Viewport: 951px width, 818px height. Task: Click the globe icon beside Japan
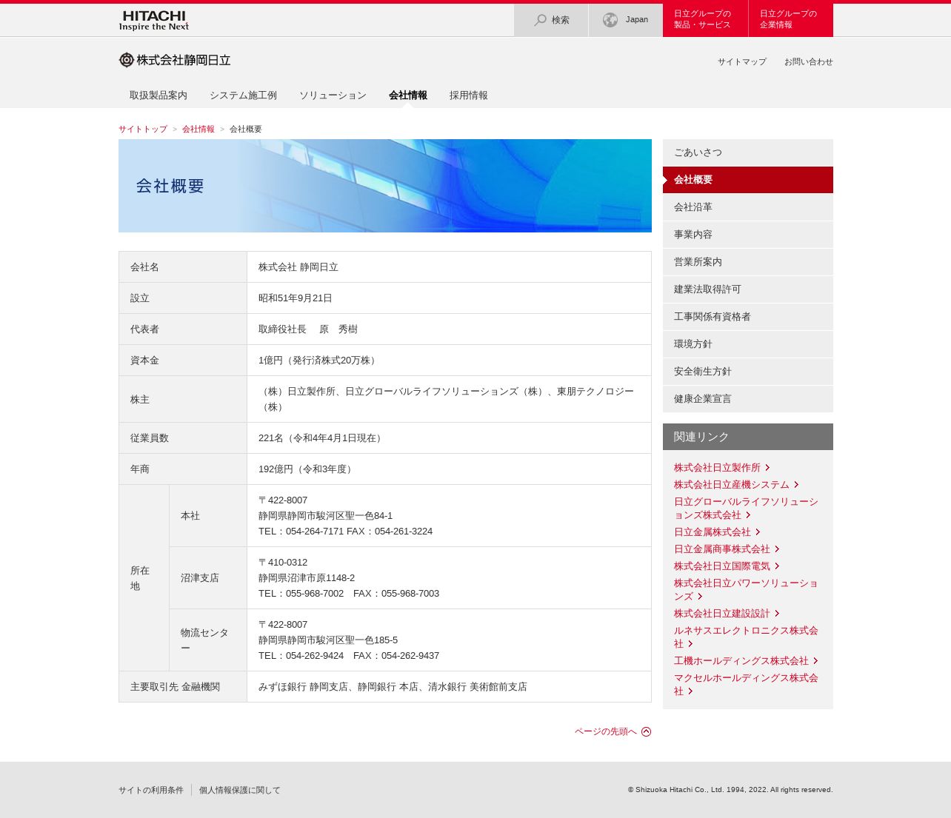click(610, 20)
